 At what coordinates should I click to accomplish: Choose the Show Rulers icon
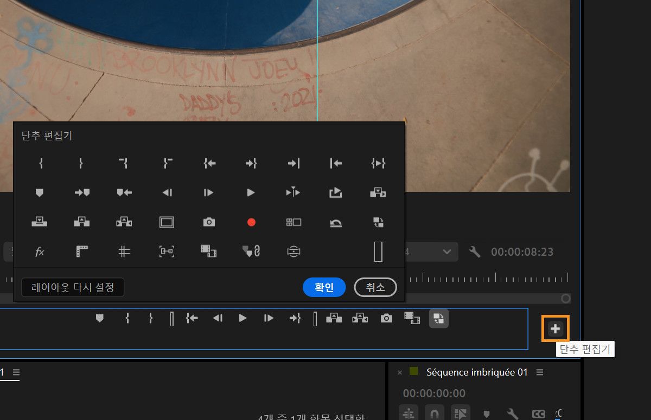(x=82, y=251)
